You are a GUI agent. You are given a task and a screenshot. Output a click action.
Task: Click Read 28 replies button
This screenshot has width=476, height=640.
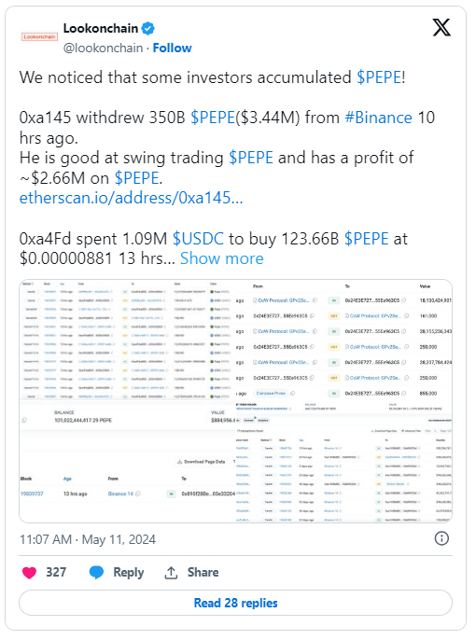point(235,603)
